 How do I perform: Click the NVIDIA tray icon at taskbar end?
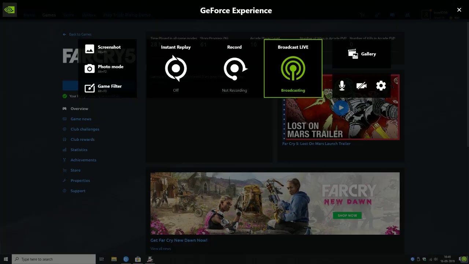(x=465, y=259)
